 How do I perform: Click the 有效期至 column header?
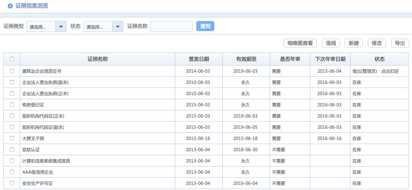click(x=246, y=59)
